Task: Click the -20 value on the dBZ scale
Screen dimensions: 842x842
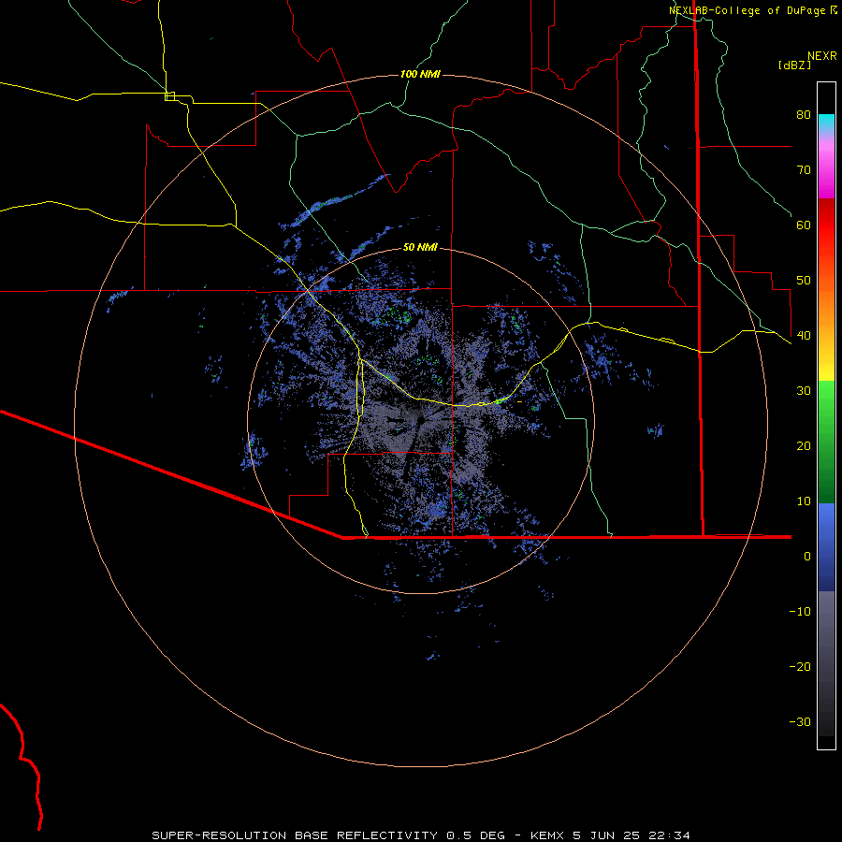Action: tap(800, 666)
